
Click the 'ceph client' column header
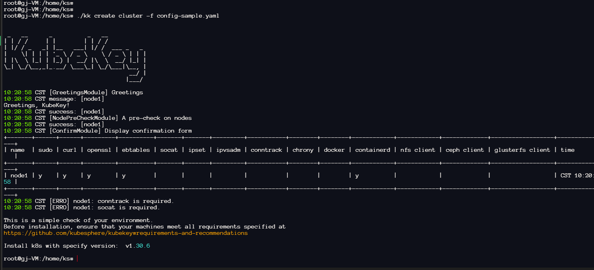[x=465, y=150]
